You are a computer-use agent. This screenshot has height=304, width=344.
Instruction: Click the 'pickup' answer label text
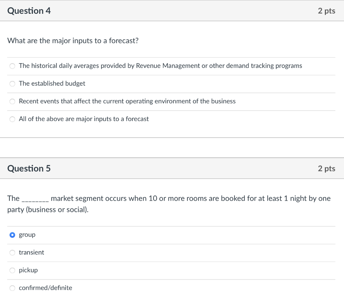pyautogui.click(x=28, y=270)
